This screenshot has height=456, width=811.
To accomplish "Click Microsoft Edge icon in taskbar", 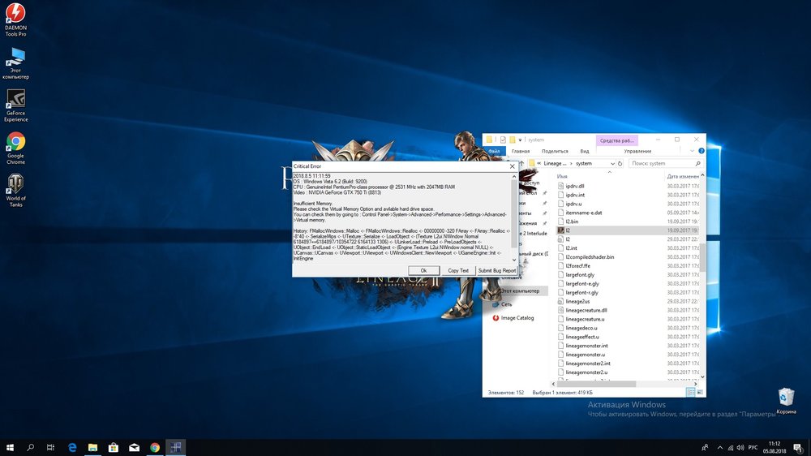I will coord(71,447).
